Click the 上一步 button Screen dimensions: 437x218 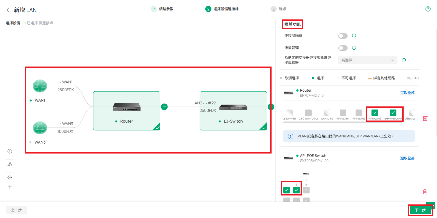[x=16, y=210]
